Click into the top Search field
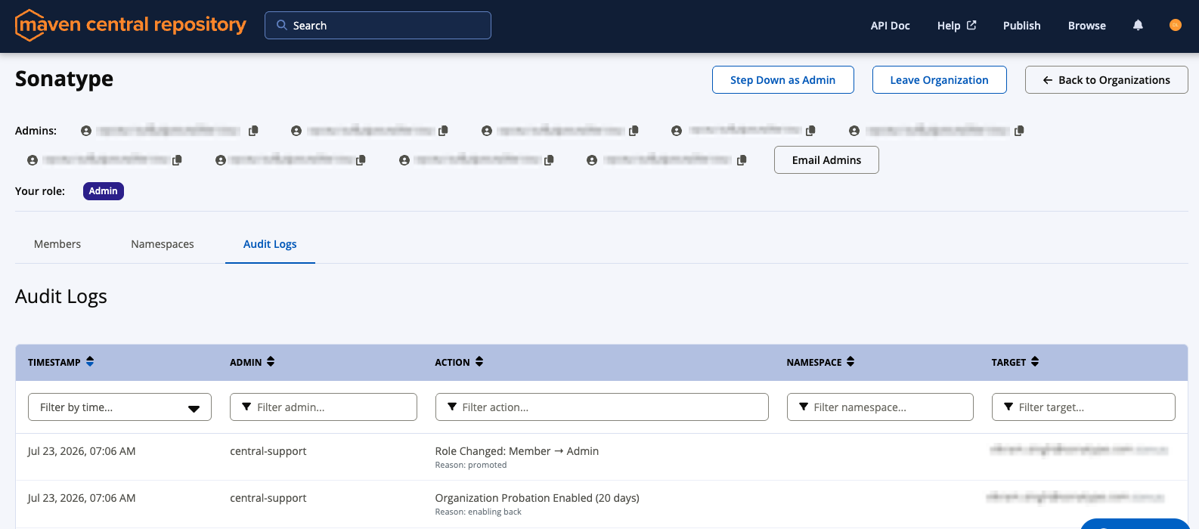Image resolution: width=1199 pixels, height=529 pixels. [378, 25]
